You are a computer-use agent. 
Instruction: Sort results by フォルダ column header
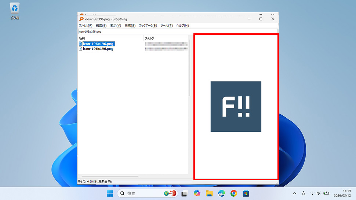point(166,38)
